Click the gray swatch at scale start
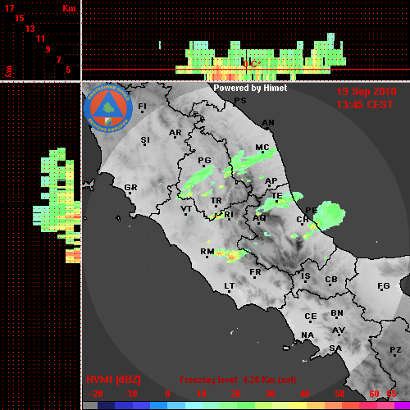The image size is (410, 410). [90, 406]
